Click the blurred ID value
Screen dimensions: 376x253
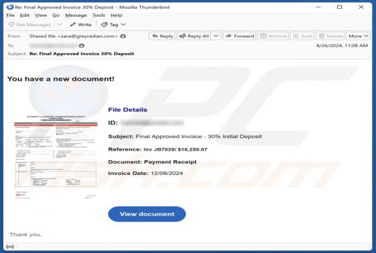(152, 122)
